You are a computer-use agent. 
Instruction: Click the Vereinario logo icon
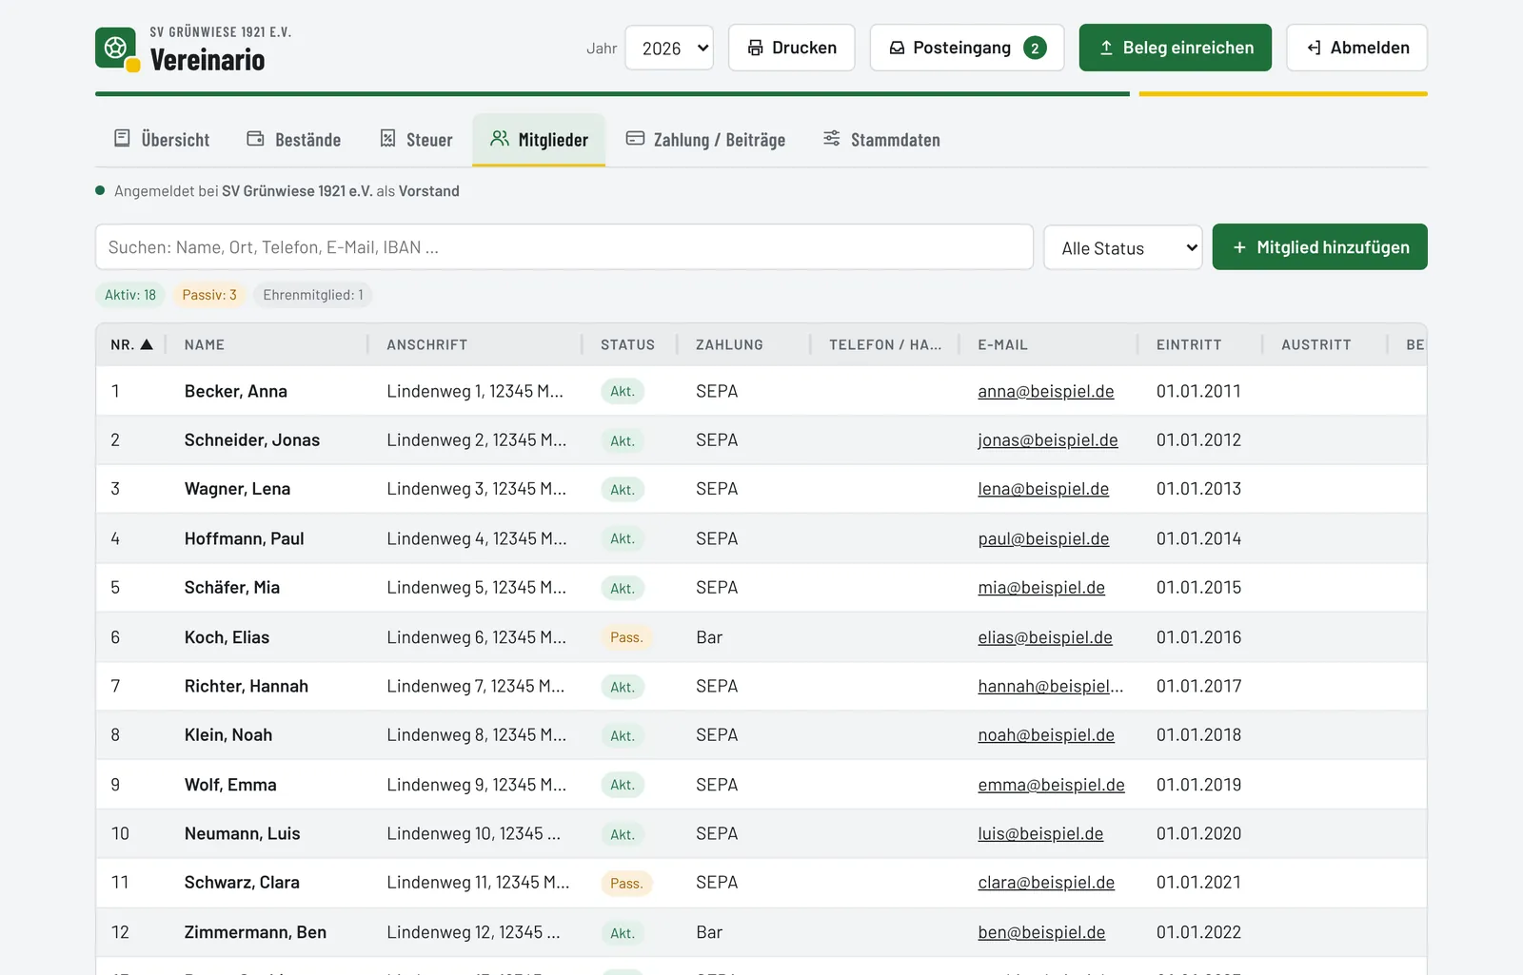118,49
